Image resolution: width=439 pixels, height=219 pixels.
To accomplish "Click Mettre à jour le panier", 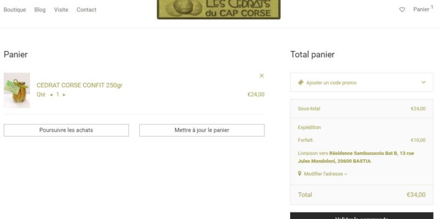I will click(x=202, y=130).
